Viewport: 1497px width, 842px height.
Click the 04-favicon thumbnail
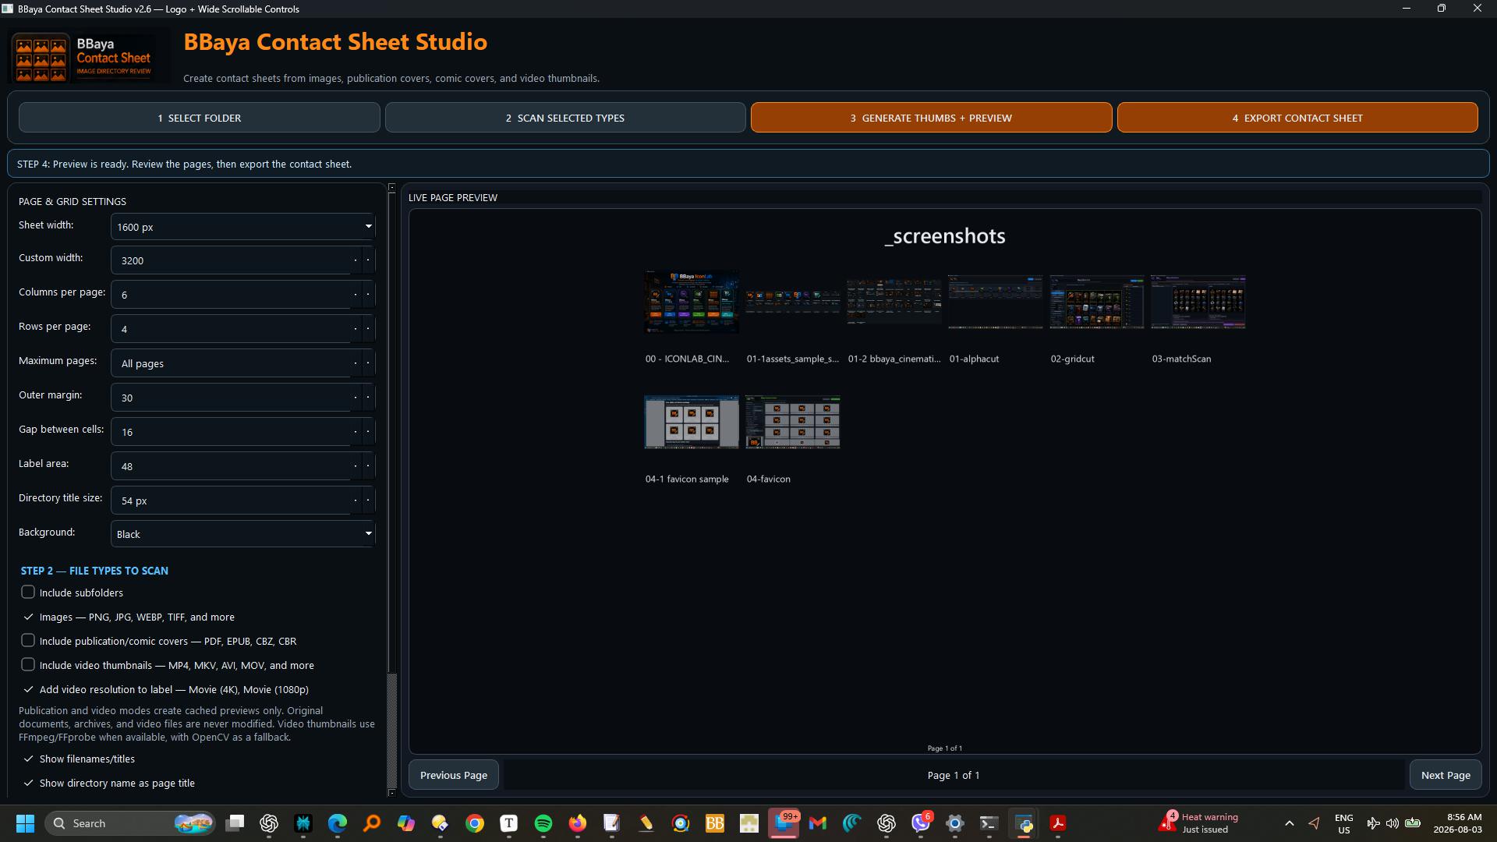click(793, 422)
